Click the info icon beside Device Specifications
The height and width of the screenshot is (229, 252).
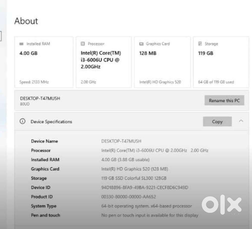[22, 121]
